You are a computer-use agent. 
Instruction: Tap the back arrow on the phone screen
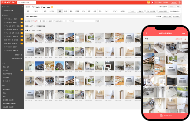tap(147, 33)
